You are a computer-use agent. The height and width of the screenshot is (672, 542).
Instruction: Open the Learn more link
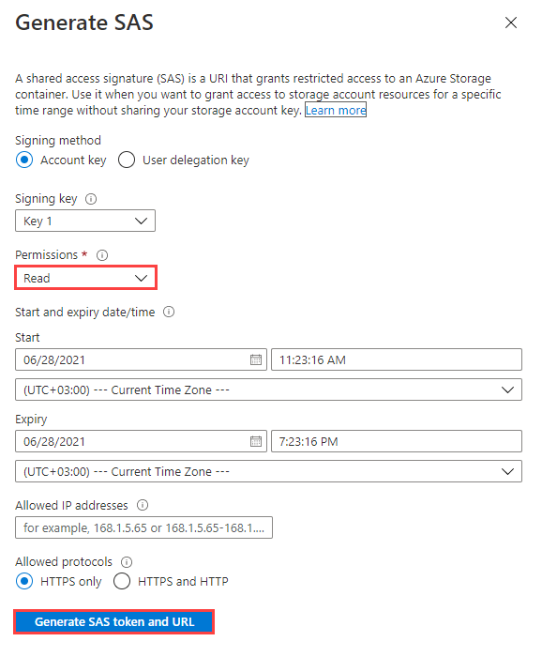click(x=336, y=110)
